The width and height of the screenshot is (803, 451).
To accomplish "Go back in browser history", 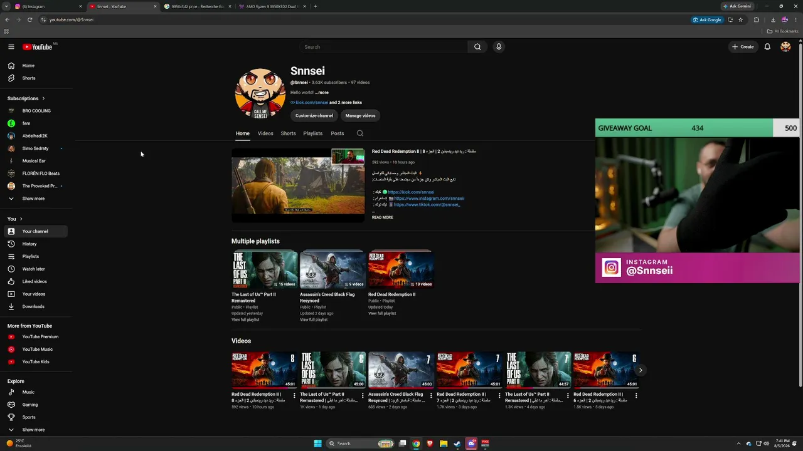I will click(x=7, y=20).
